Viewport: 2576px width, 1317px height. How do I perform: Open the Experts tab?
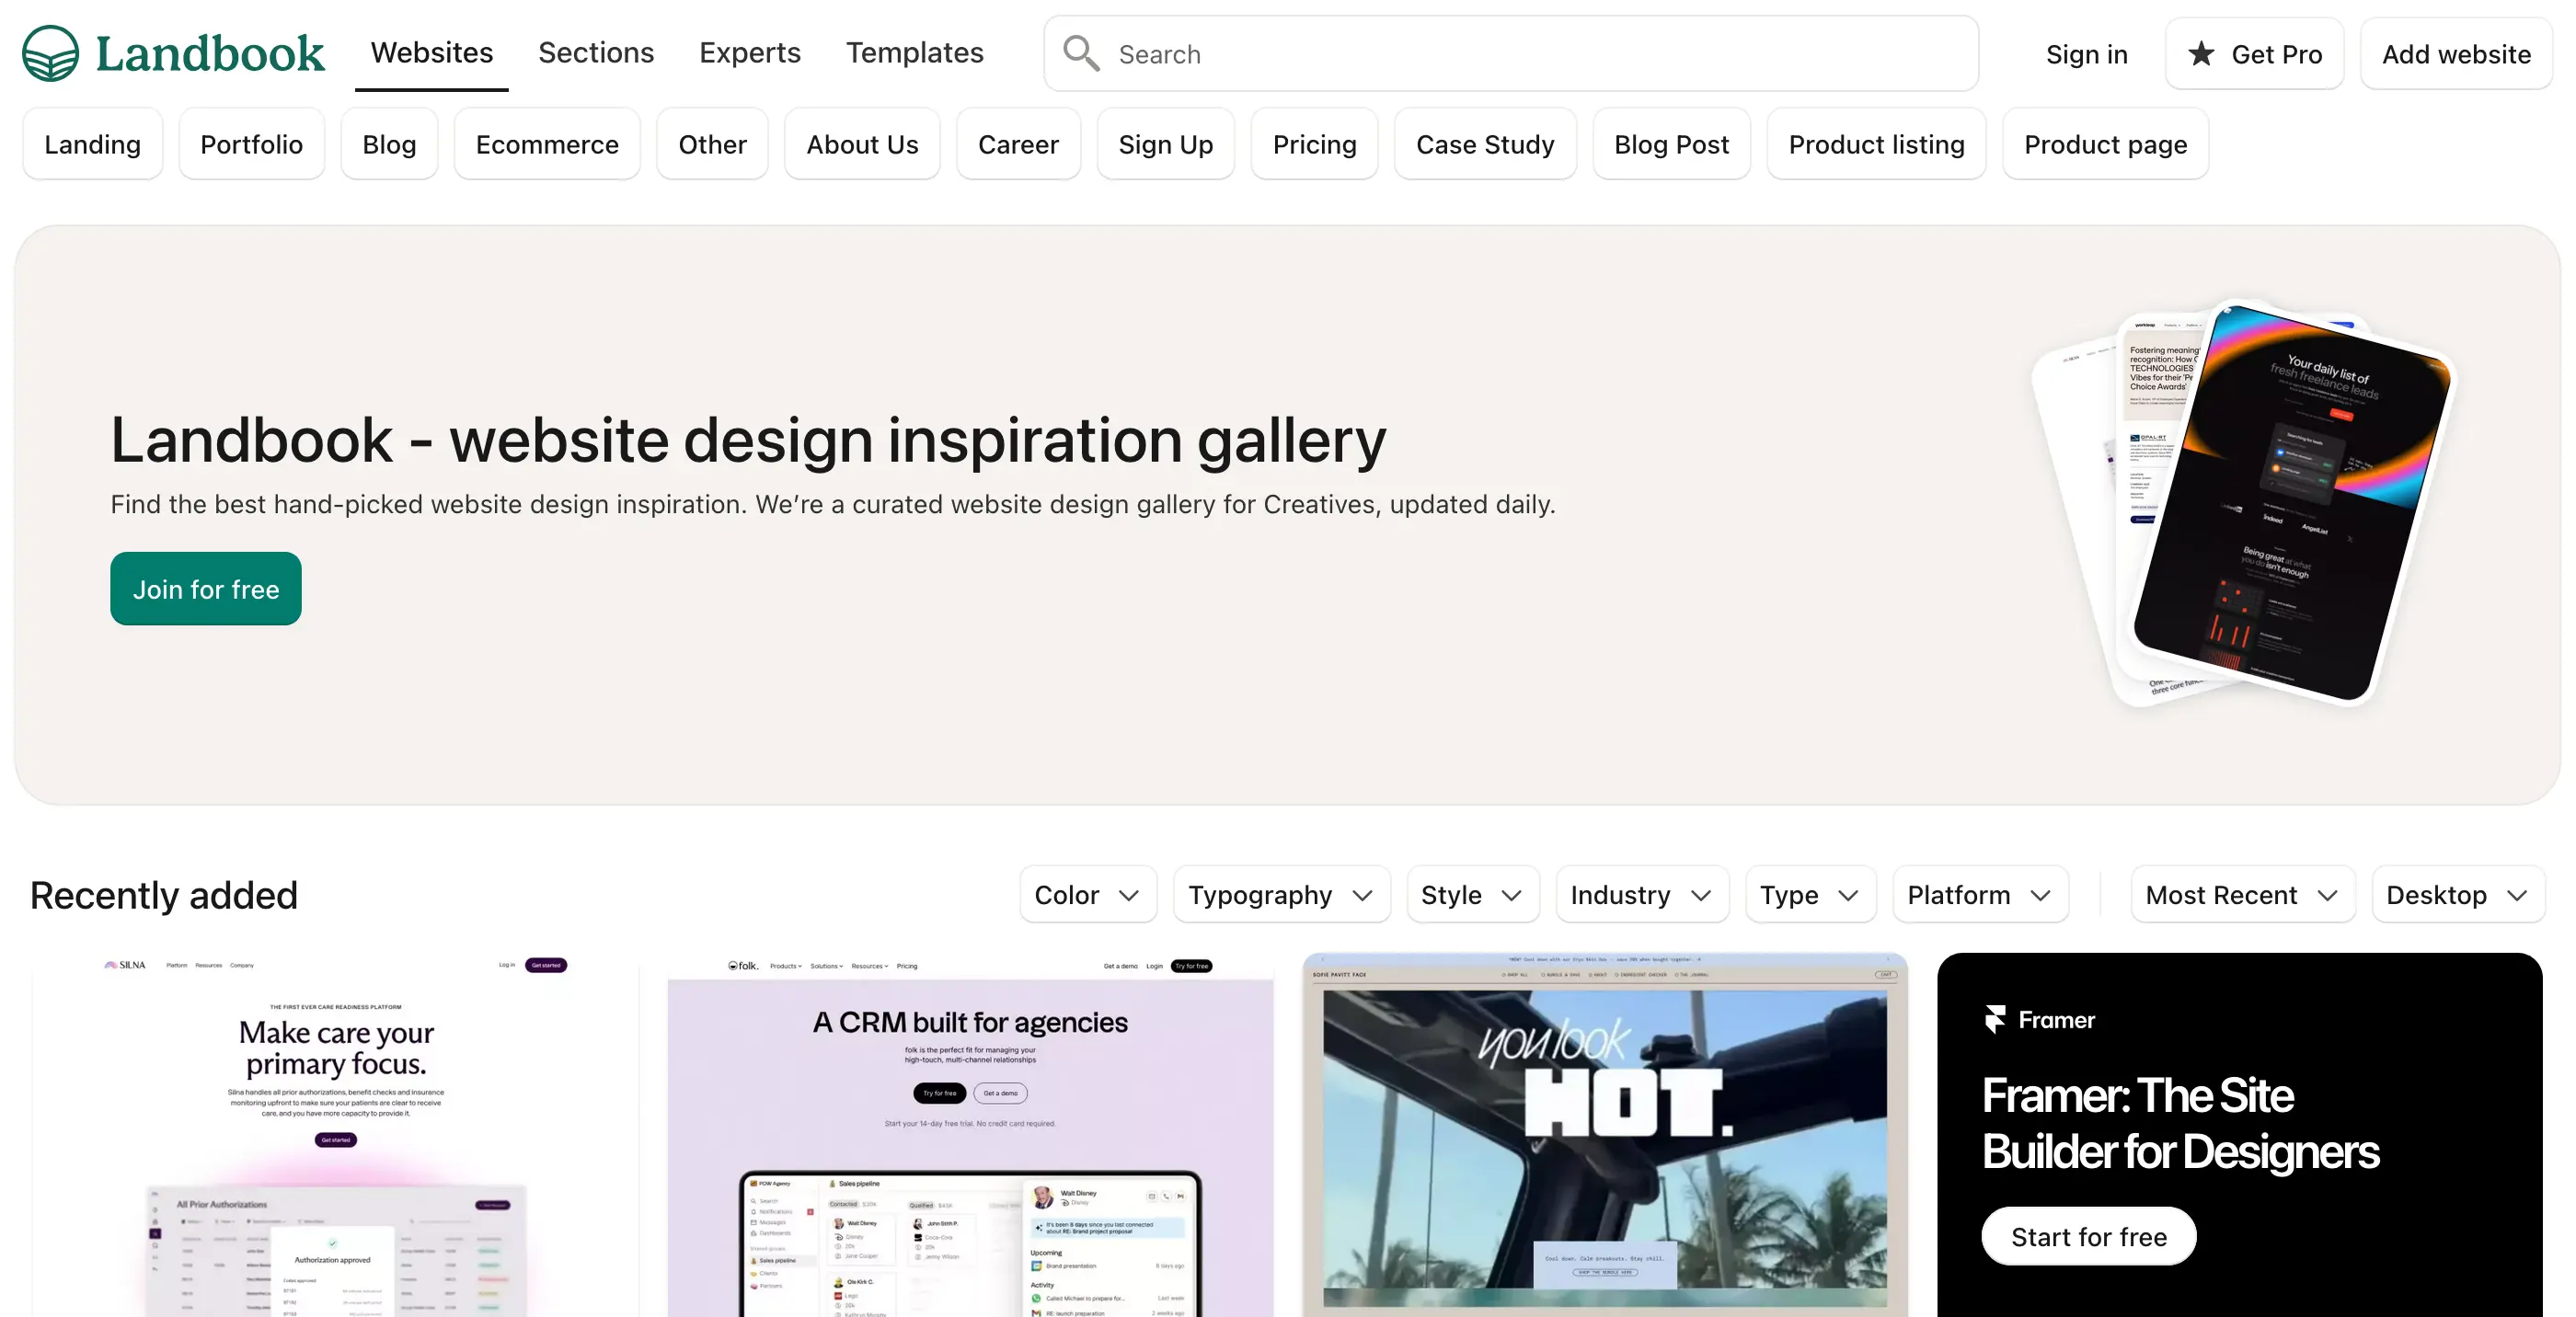pos(750,52)
